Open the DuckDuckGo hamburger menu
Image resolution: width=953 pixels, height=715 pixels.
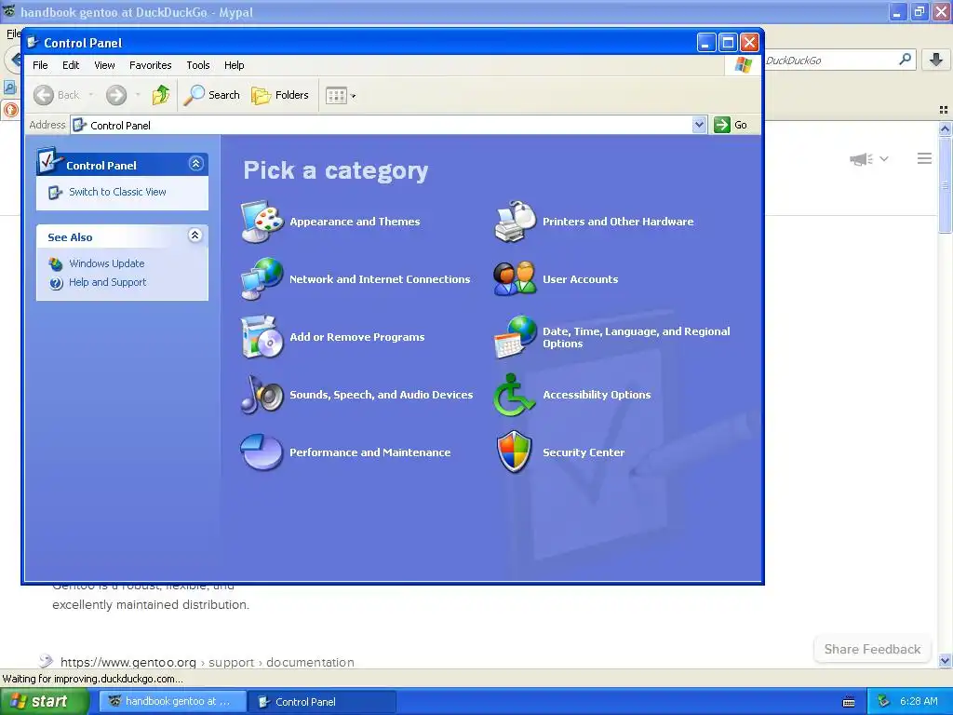coord(924,158)
